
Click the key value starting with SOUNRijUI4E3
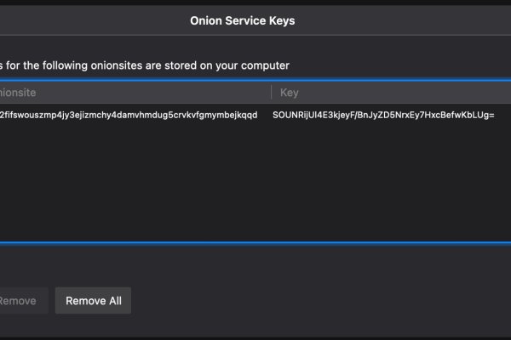point(383,114)
